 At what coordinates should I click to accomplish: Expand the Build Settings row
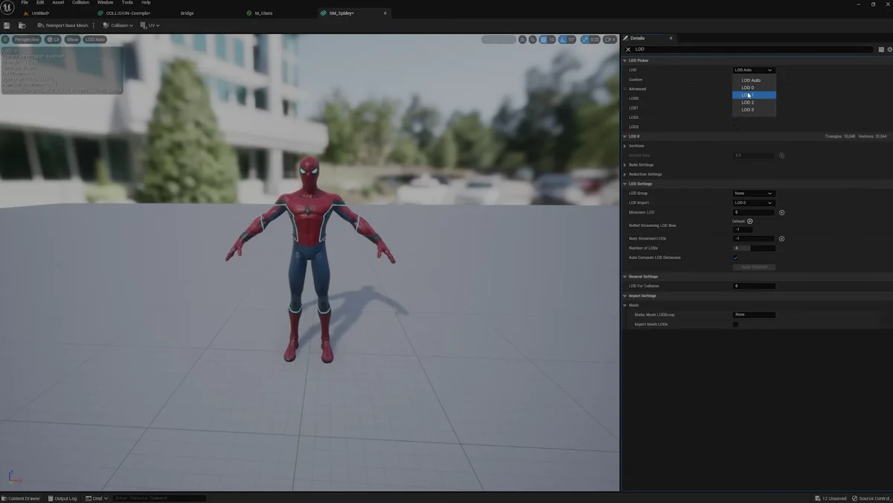[625, 165]
